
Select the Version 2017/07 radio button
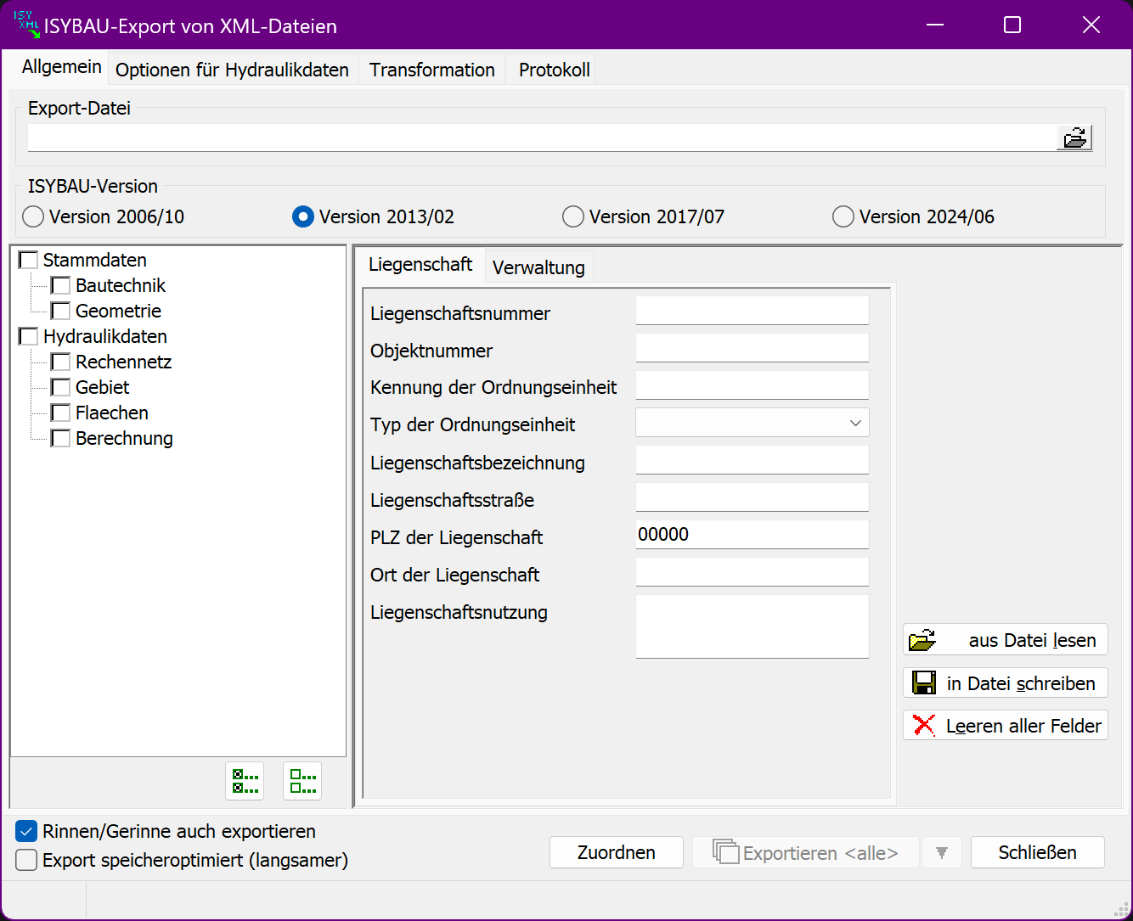[573, 217]
